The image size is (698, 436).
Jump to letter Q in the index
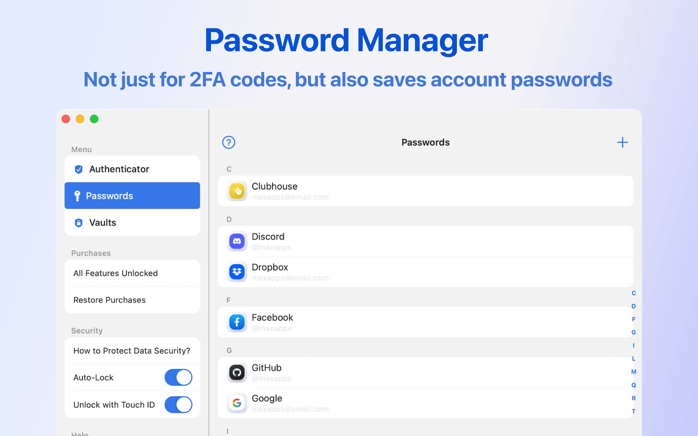[633, 385]
